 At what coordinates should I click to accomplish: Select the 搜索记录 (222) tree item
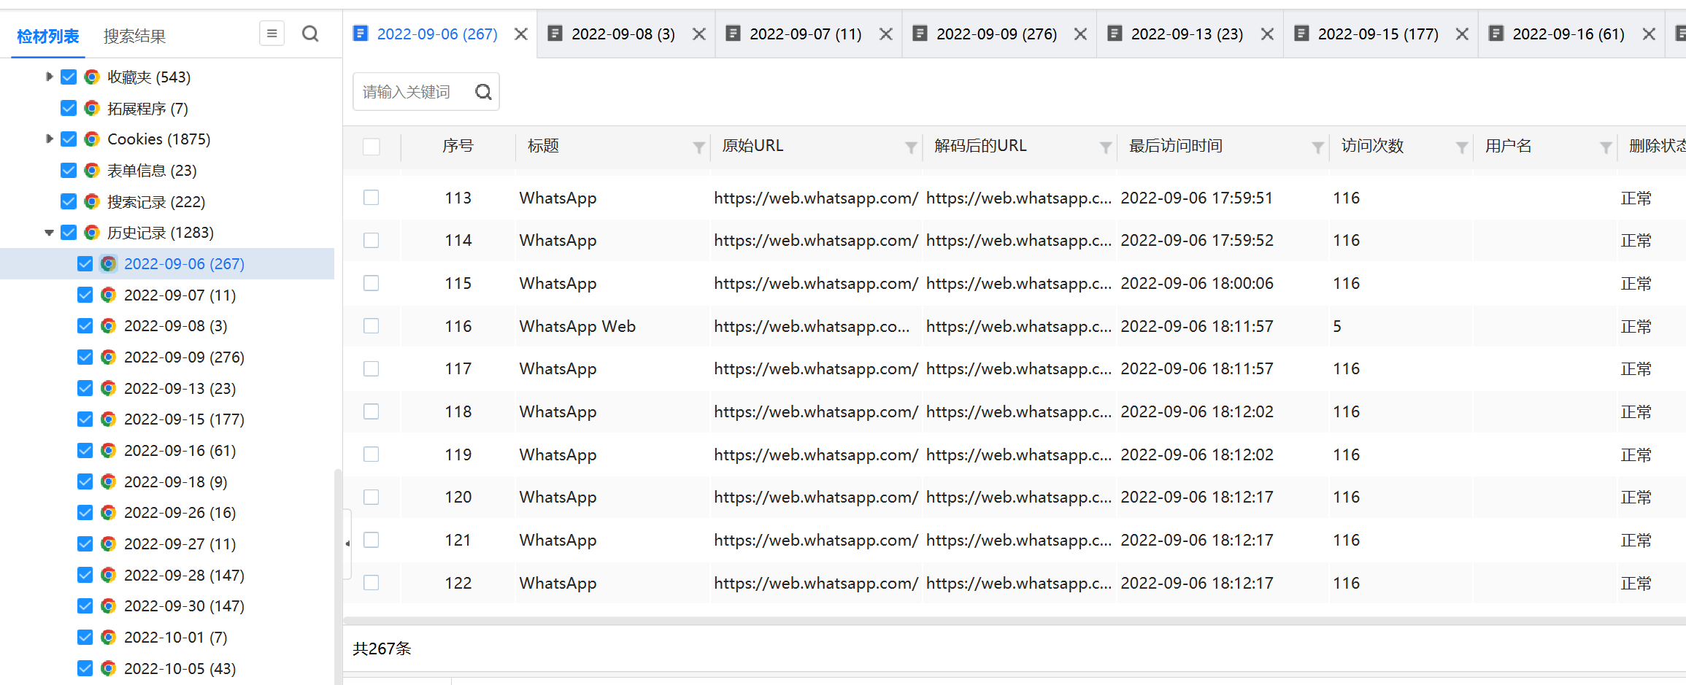(156, 201)
